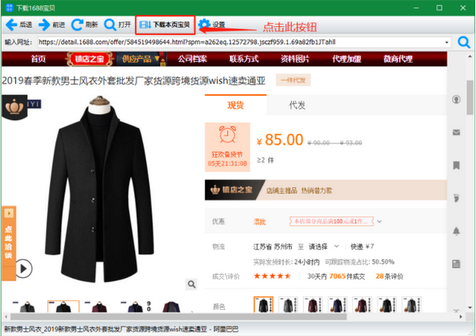This screenshot has height=336, width=476.
Task: Switch to the 代发 tab
Action: coord(297,105)
